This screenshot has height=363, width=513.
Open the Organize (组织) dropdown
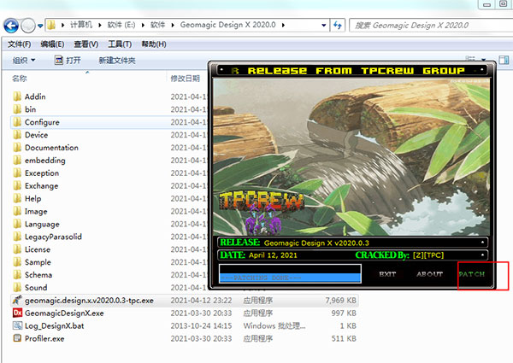coord(24,61)
